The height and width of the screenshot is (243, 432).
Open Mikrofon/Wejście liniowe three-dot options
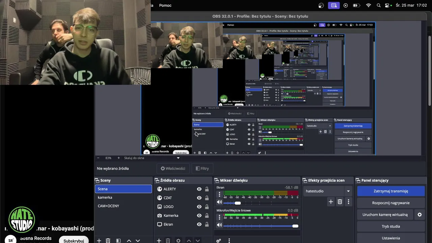point(219,217)
